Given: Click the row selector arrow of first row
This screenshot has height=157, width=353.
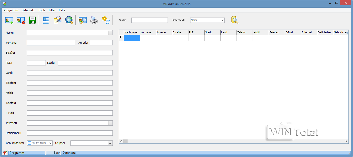Looking at the screenshot, I should [122, 38].
